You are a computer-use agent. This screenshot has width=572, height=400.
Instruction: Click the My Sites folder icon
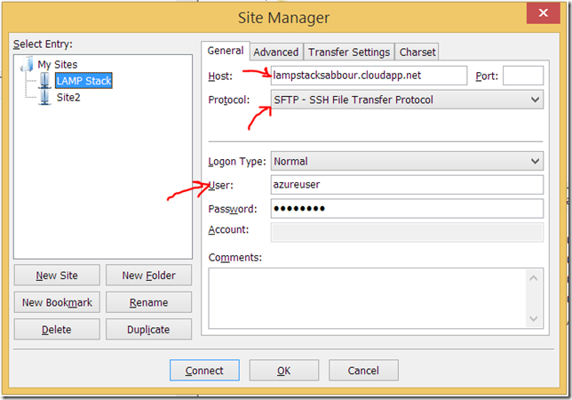click(28, 64)
